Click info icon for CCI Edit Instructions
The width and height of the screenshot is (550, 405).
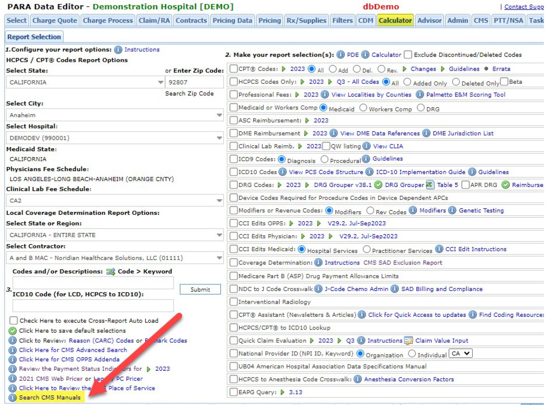click(439, 249)
